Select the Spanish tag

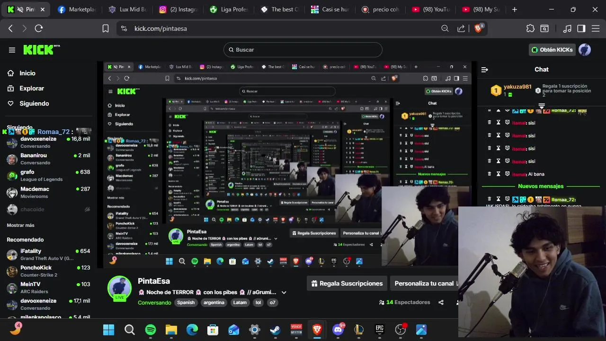coord(186,302)
